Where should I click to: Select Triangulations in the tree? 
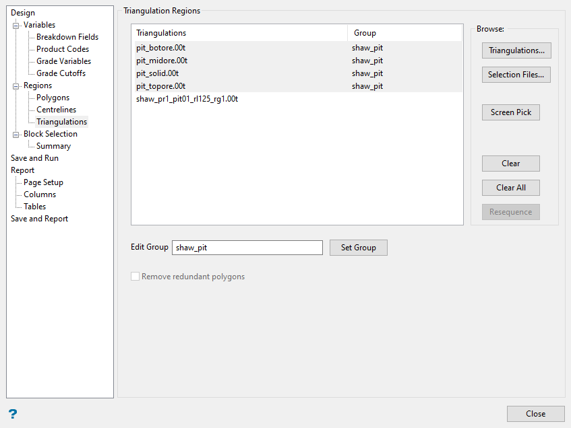click(x=61, y=121)
